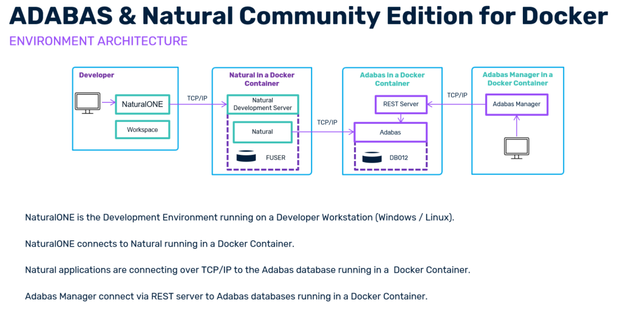Select the DB012 database cylinder icon
Viewport: 620px width, 320px height.
(372, 157)
